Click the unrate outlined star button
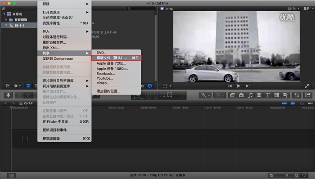Screen dimensions: 315x179 [28, 95]
